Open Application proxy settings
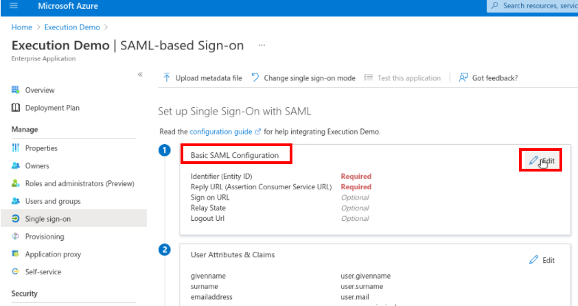578x306 pixels. click(x=53, y=255)
